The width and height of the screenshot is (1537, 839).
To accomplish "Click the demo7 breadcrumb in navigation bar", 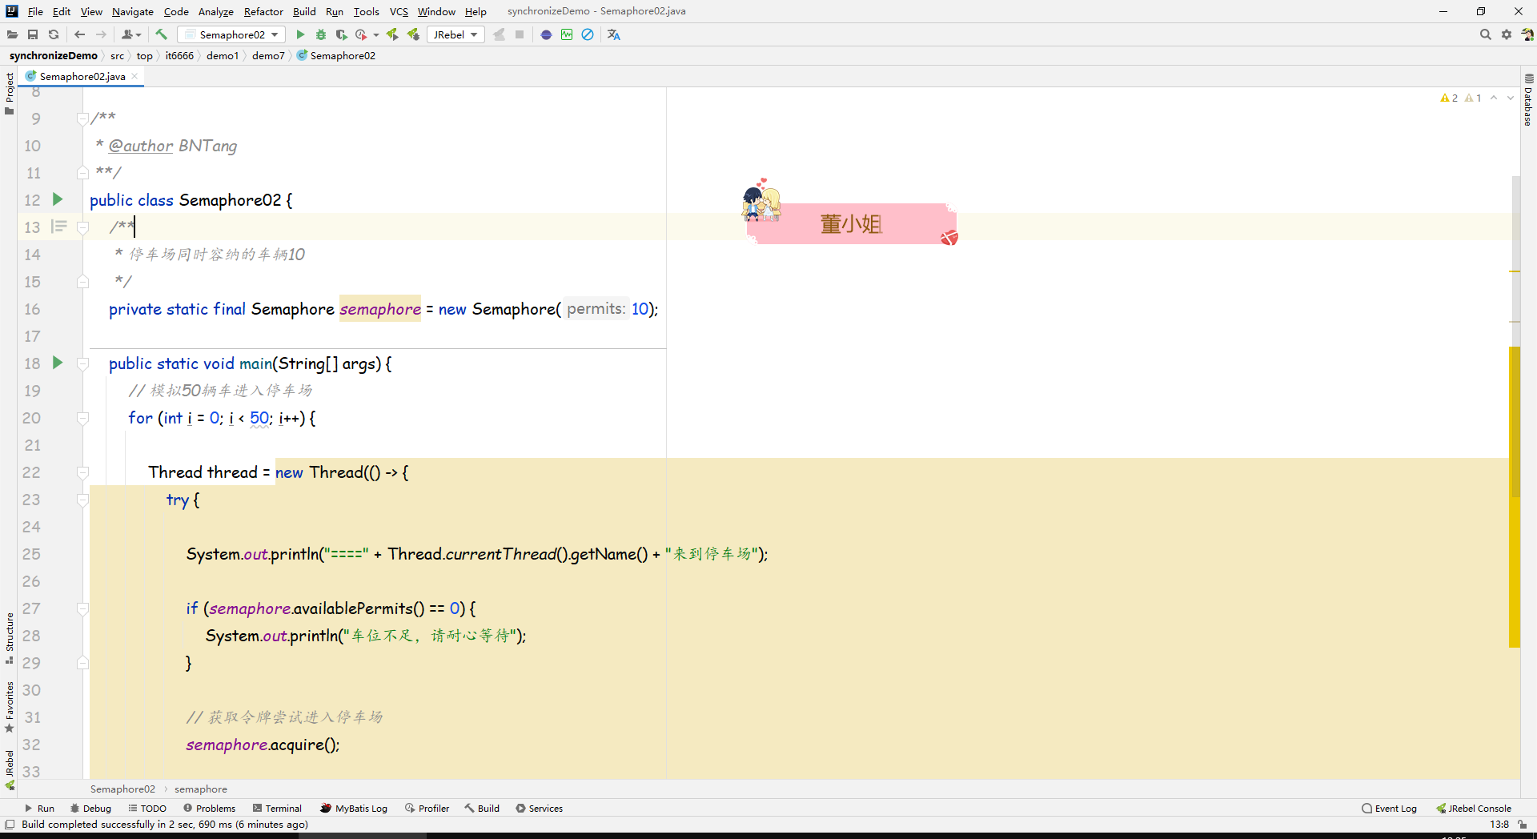I will tap(268, 55).
